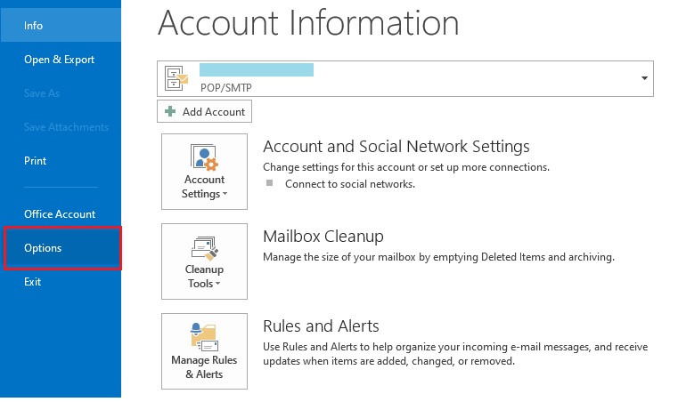This screenshot has width=678, height=402.
Task: Open the Options menu entry
Action: [62, 248]
